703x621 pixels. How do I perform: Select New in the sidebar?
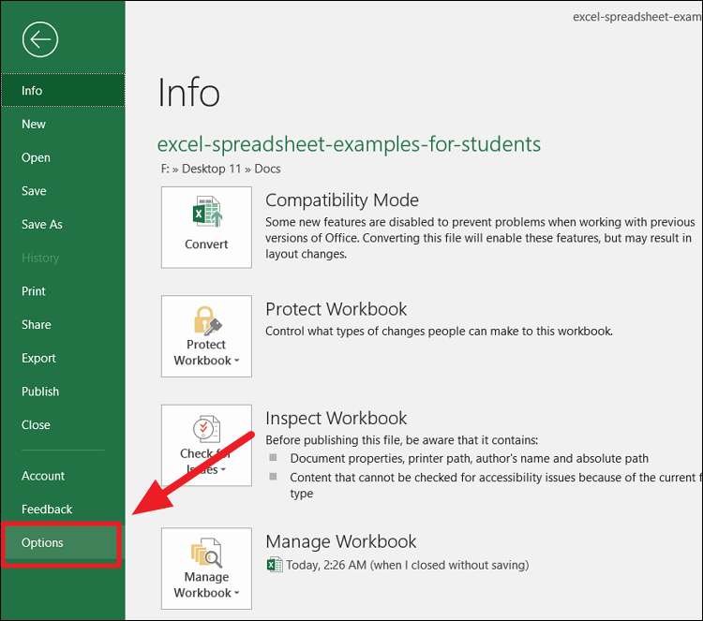coord(63,125)
